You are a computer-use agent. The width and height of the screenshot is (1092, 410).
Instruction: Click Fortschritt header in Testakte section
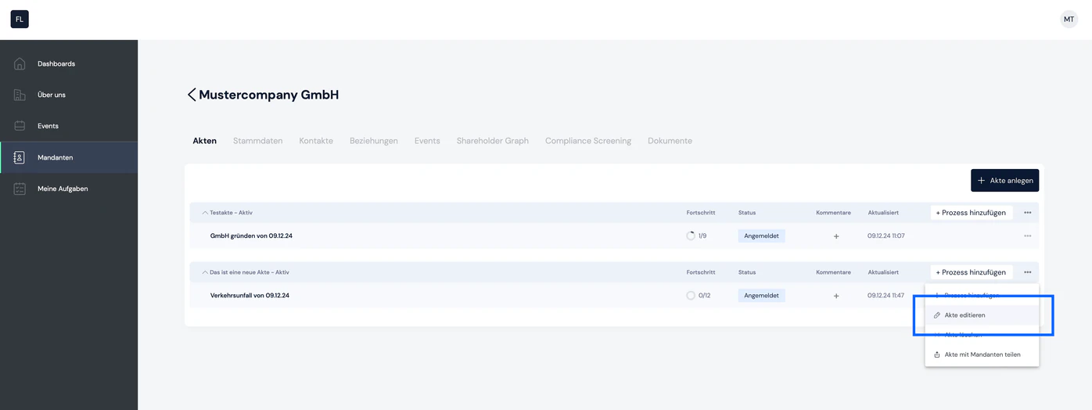click(x=701, y=213)
